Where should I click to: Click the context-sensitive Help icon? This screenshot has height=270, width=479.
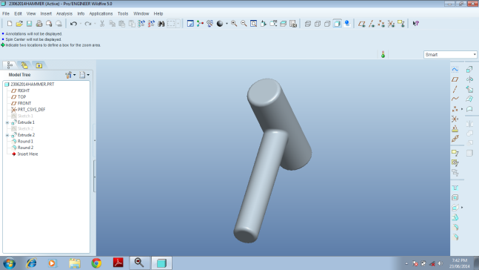coord(416,24)
